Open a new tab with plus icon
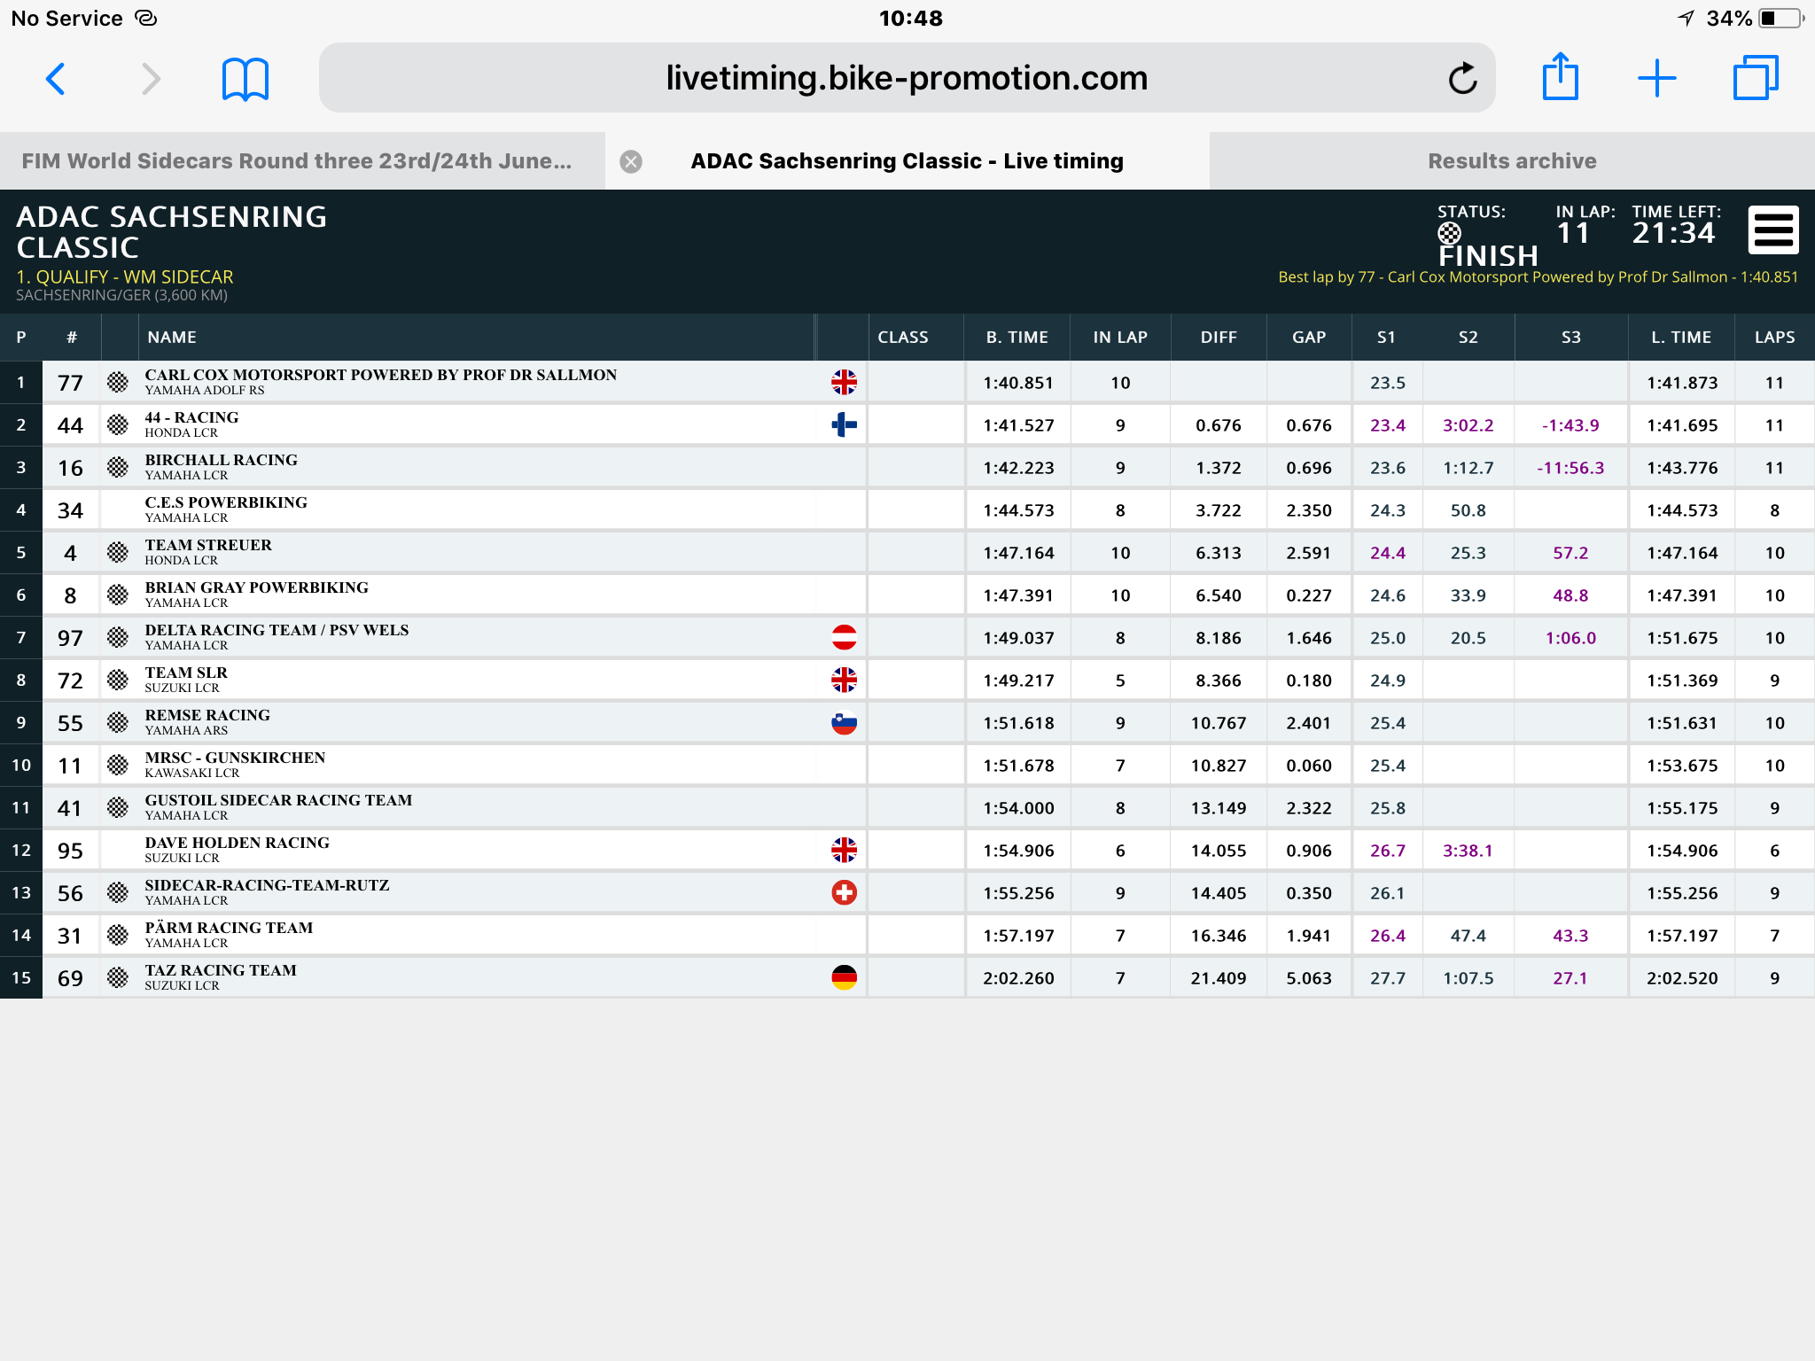This screenshot has width=1815, height=1361. pos(1656,79)
